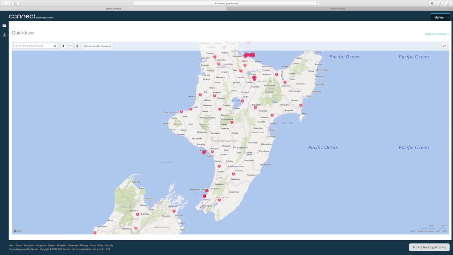Open Terms of Use link
The height and width of the screenshot is (255, 453).
[97, 245]
